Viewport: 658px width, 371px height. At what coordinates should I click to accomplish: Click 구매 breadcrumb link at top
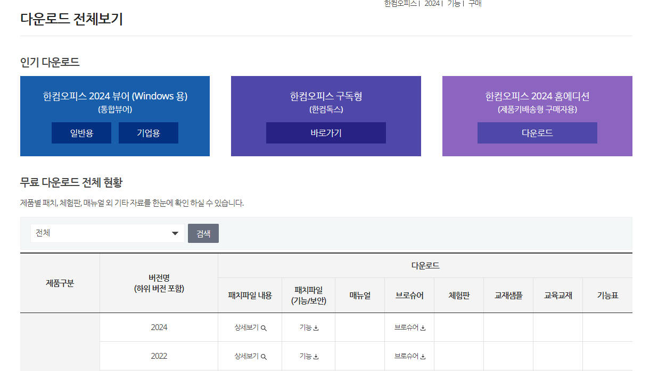click(x=475, y=3)
